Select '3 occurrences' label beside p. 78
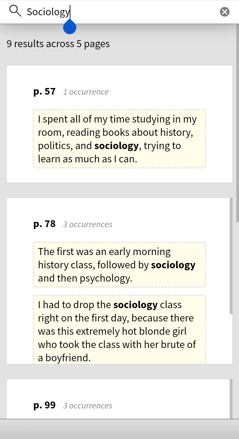The width and height of the screenshot is (239, 439). (x=88, y=224)
